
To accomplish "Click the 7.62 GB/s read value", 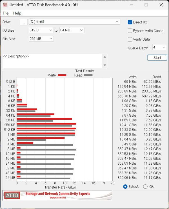I will [153, 120].
